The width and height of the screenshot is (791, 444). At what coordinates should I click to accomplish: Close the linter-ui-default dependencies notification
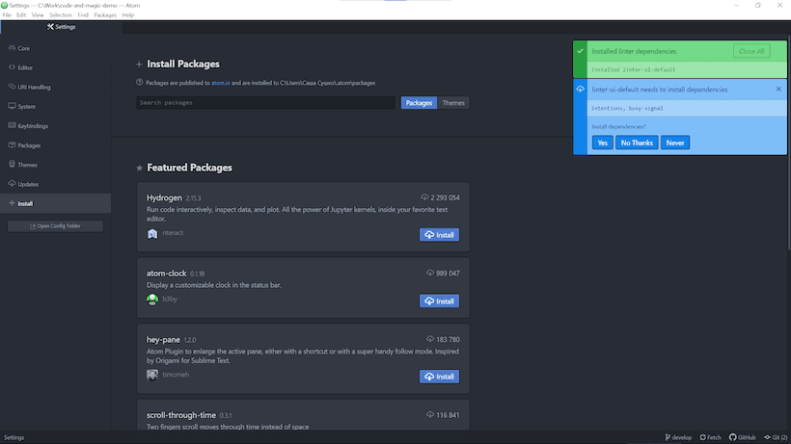click(778, 90)
